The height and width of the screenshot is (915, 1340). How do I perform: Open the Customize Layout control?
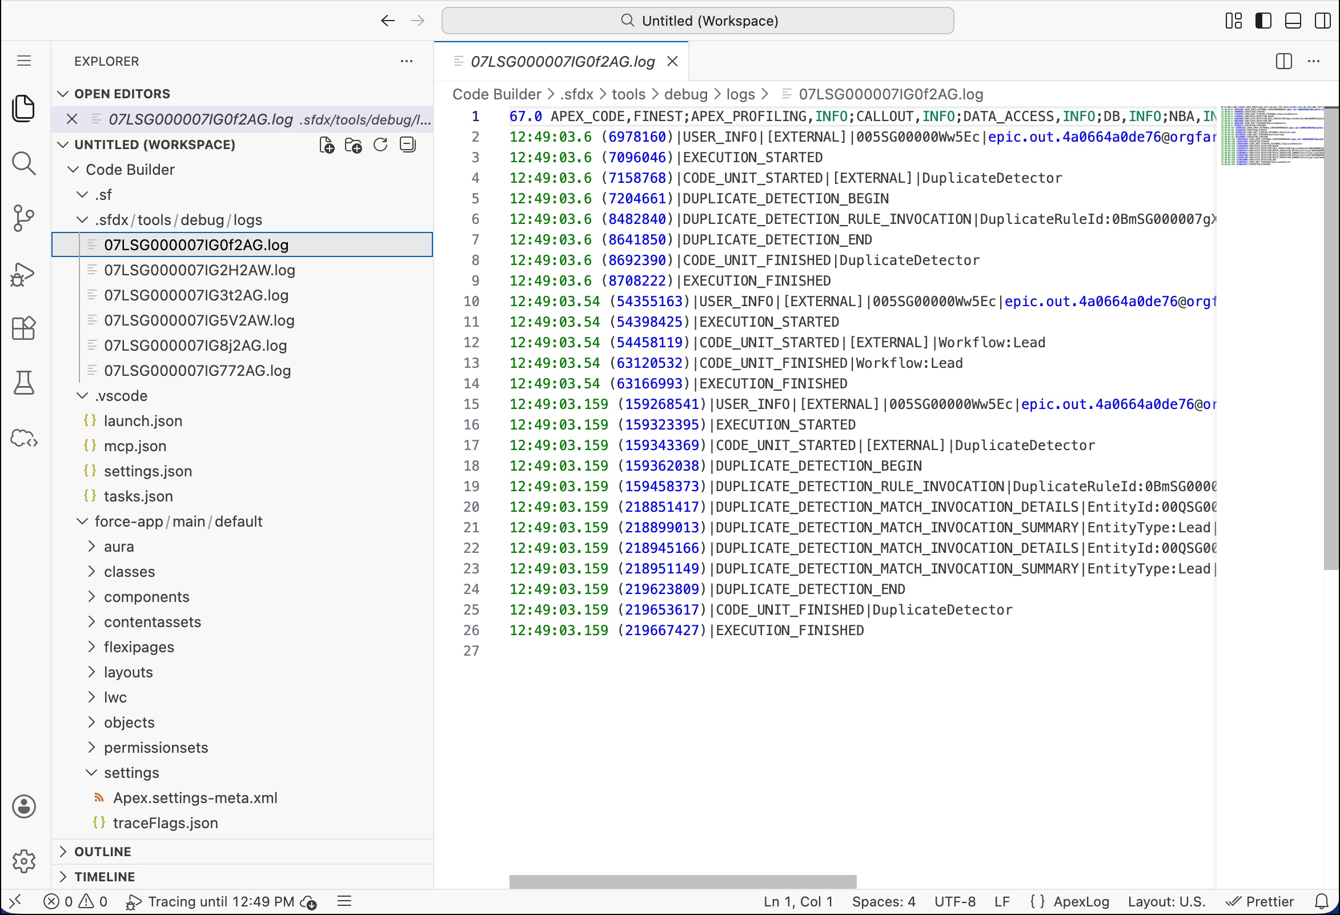point(1234,21)
